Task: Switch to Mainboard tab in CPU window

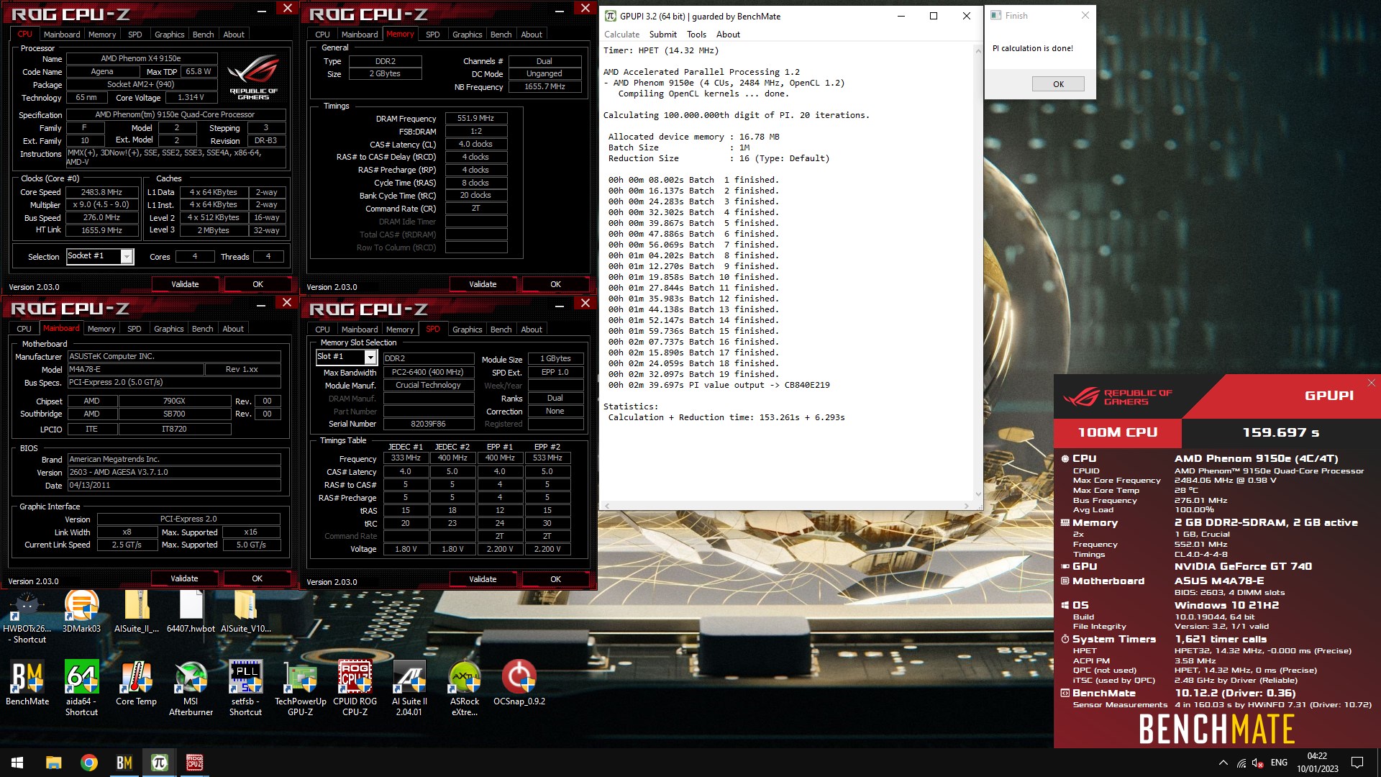Action: [62, 35]
